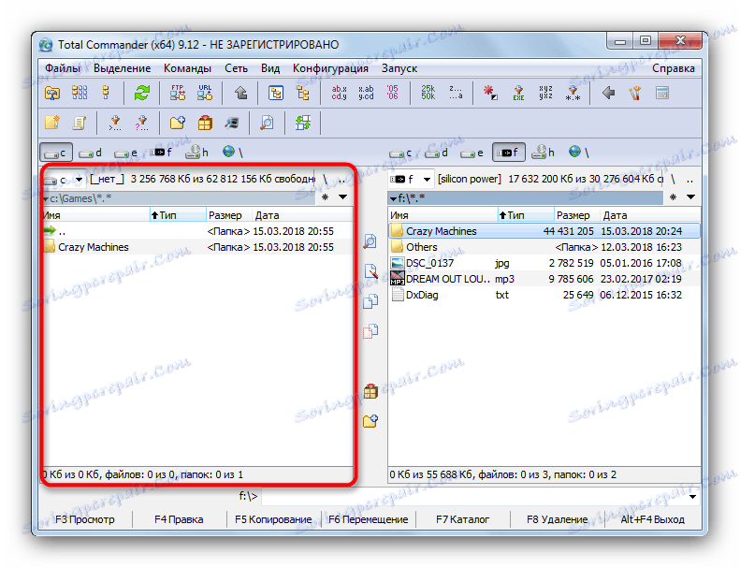This screenshot has height=568, width=740.
Task: Go to parent directory toolbar arrow
Action: [240, 93]
